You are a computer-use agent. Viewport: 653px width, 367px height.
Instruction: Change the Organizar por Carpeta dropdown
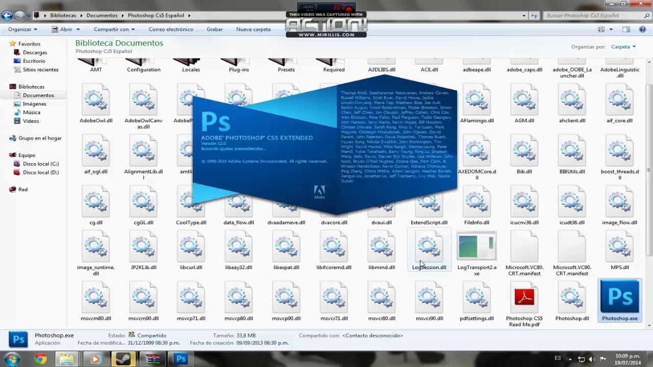[623, 46]
